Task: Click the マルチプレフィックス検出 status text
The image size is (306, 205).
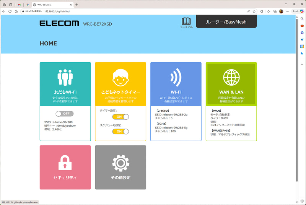Action: pyautogui.click(x=234, y=134)
